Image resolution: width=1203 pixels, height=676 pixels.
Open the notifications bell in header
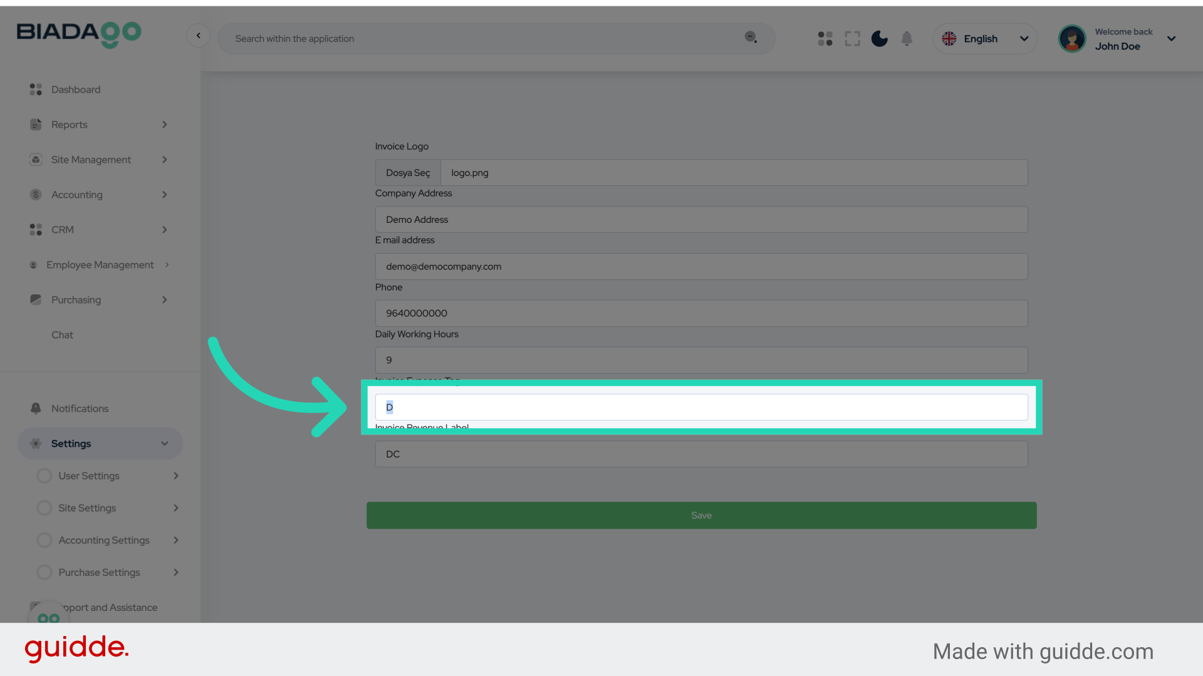(907, 39)
